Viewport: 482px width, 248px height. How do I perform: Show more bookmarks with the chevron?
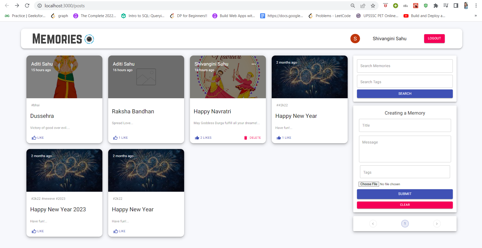click(x=475, y=16)
